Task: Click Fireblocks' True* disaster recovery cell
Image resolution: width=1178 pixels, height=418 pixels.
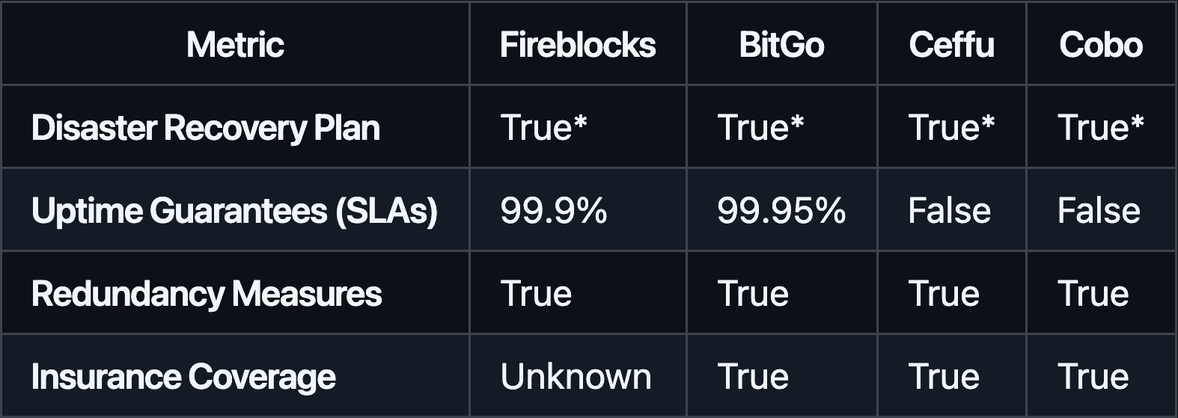Action: click(543, 128)
